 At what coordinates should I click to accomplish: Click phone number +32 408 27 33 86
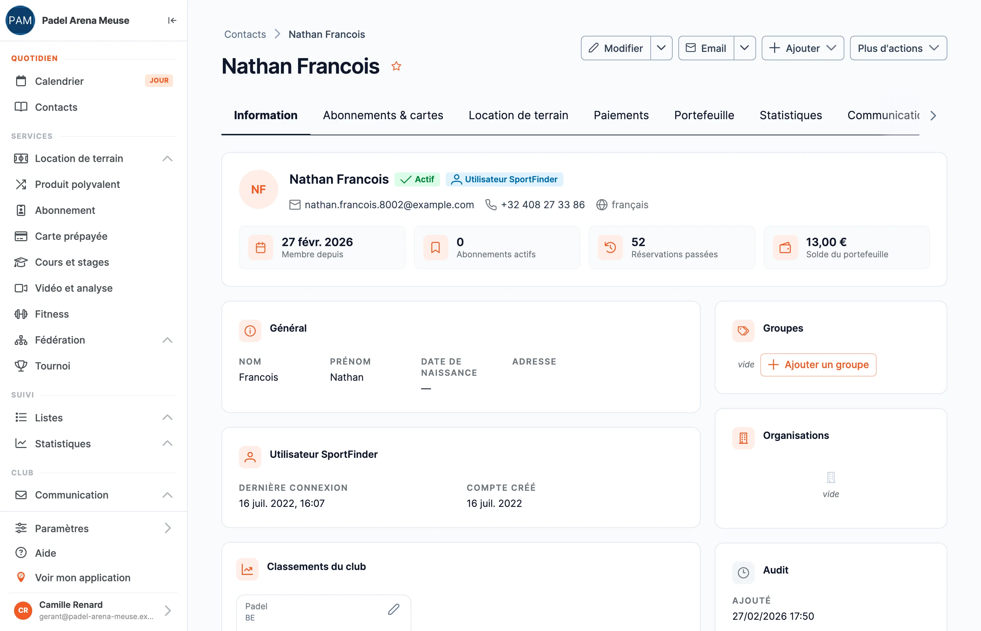click(542, 204)
